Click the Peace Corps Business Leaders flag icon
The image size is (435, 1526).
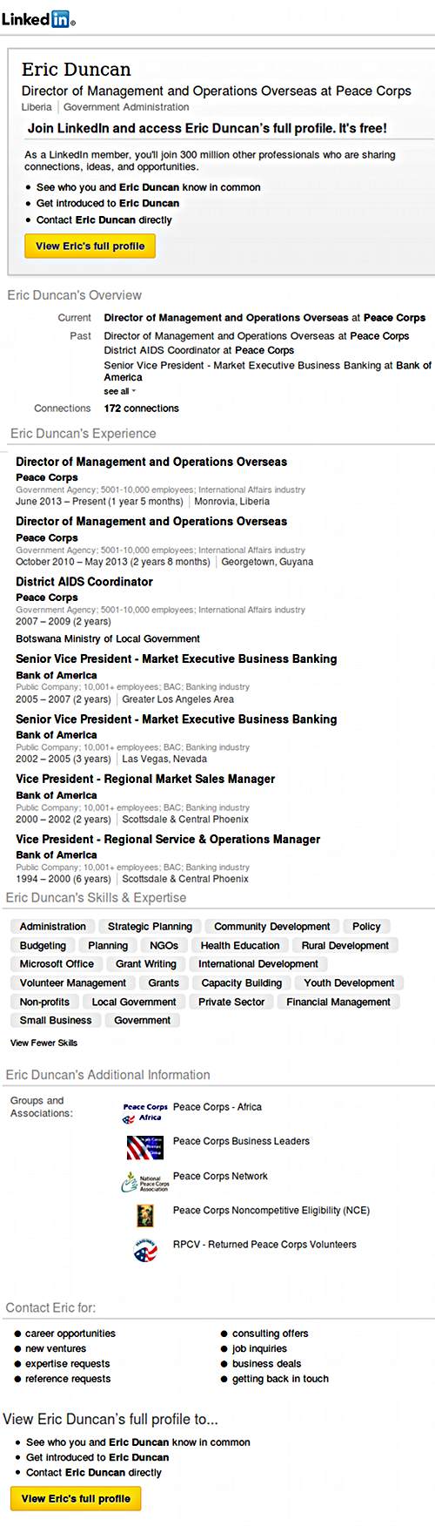coord(144,1147)
